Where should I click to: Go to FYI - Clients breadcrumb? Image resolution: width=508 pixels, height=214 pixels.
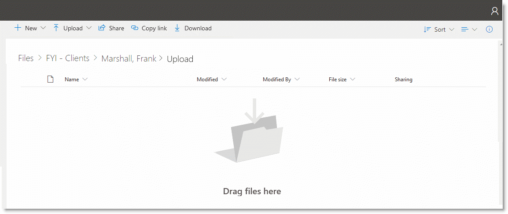tap(68, 58)
